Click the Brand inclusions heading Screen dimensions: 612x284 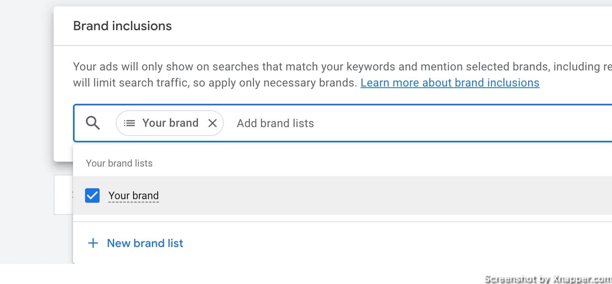(123, 26)
